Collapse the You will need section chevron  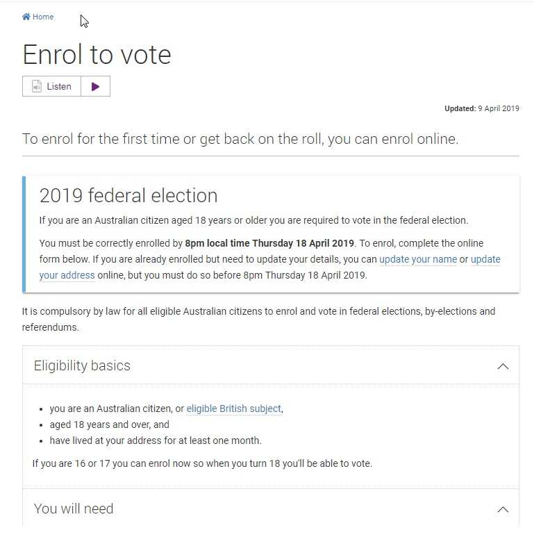(503, 509)
